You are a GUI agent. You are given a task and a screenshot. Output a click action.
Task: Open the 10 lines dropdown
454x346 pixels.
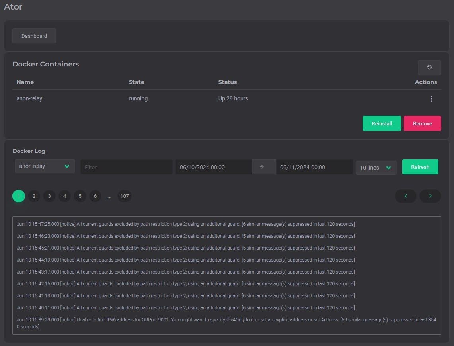click(376, 167)
